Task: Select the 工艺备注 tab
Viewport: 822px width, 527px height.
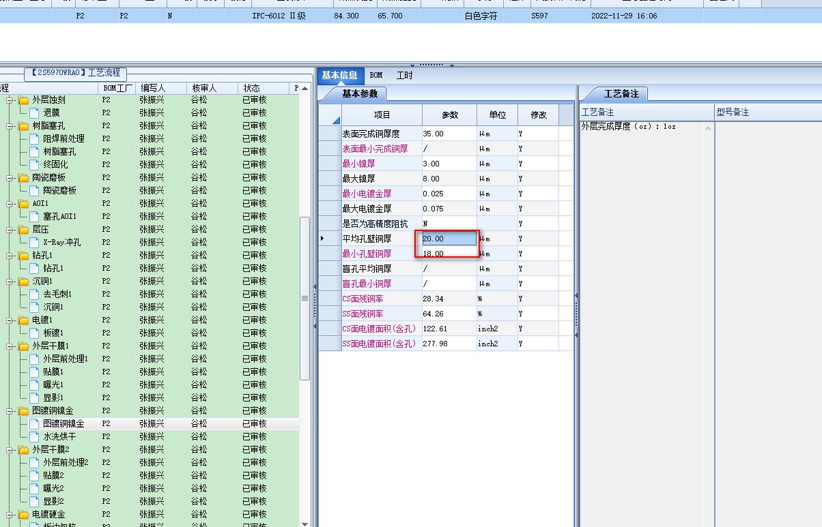Action: click(621, 93)
